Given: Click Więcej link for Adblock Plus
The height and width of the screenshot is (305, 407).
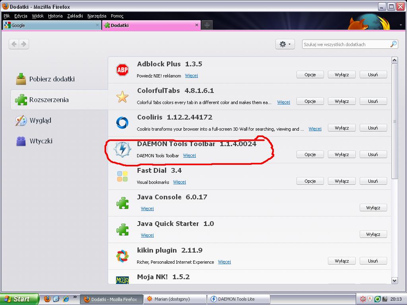Looking at the screenshot, I should [191, 76].
